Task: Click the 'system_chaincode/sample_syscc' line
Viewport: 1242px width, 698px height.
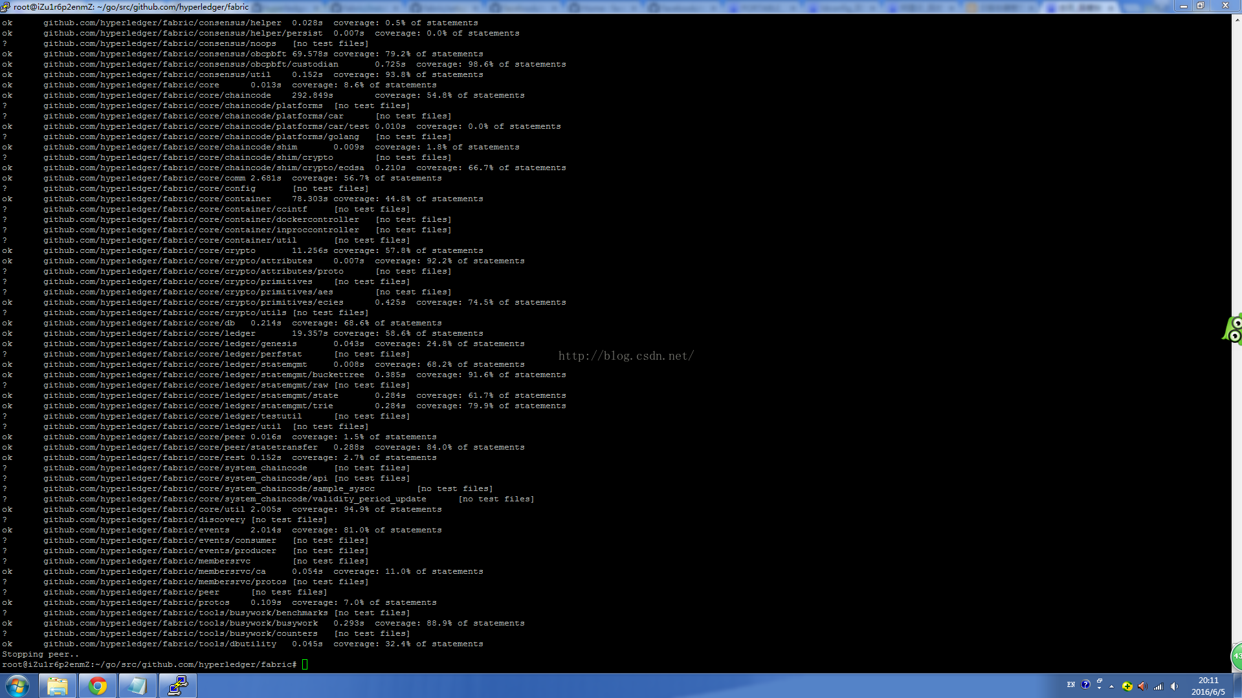Action: click(247, 488)
